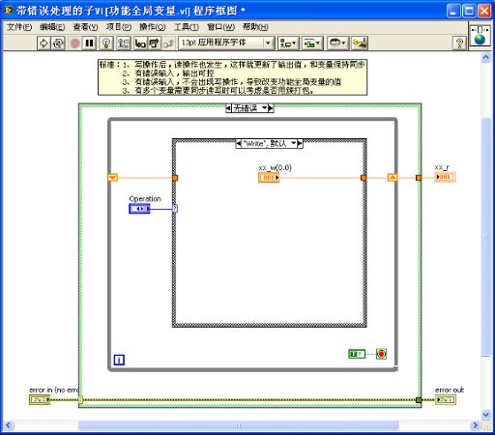
Task: Click vertical scrollbar down arrow
Action: (485, 415)
